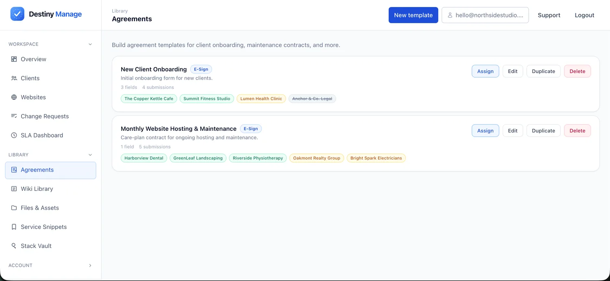This screenshot has width=610, height=281.
Task: Go to Service Snippets
Action: pyautogui.click(x=50, y=227)
